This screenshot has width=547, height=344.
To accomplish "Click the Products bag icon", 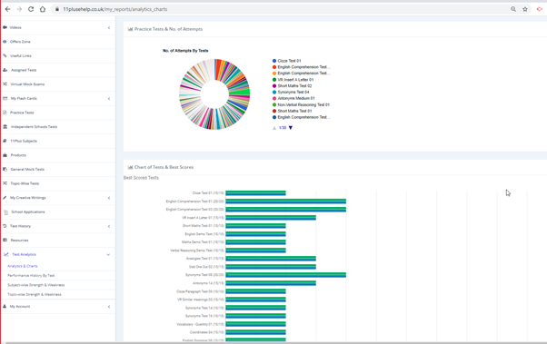I will pos(5,155).
